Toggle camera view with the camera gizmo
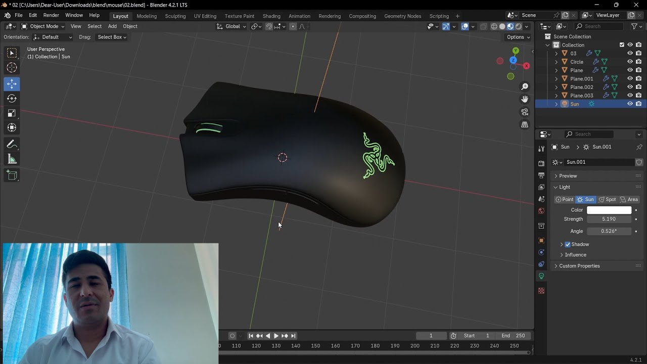The height and width of the screenshot is (364, 647). tap(525, 112)
